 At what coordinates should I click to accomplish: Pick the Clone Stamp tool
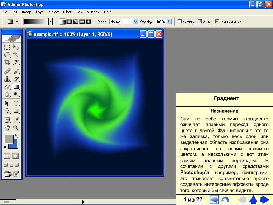(7, 79)
